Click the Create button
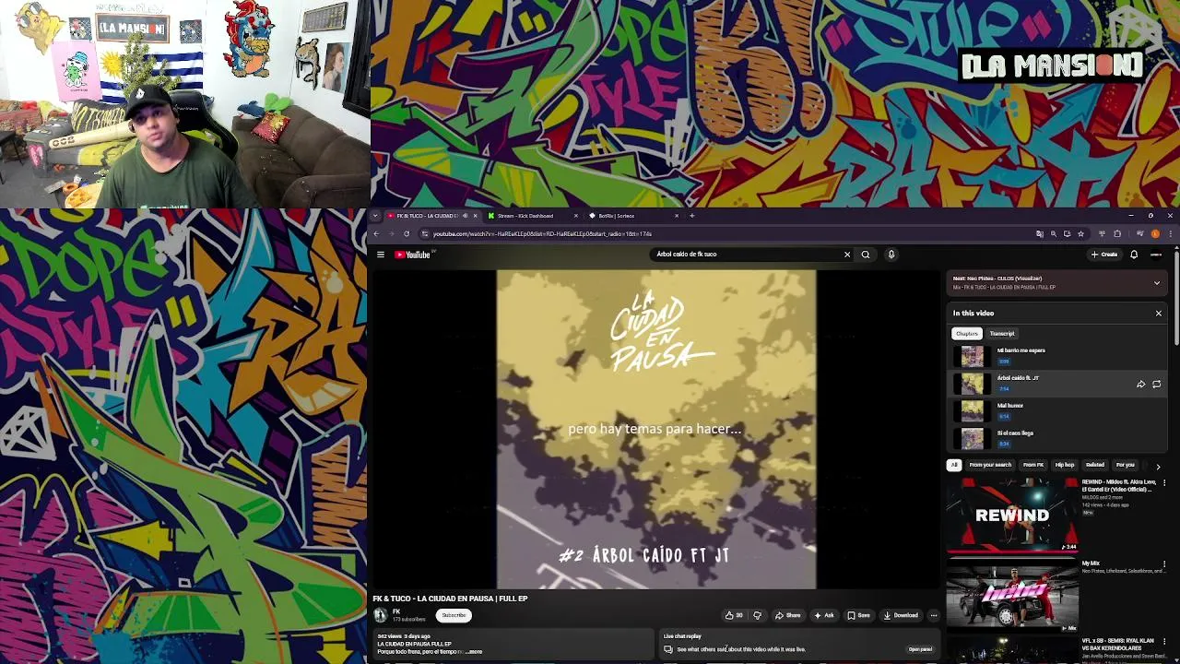The width and height of the screenshot is (1180, 664). (x=1104, y=255)
